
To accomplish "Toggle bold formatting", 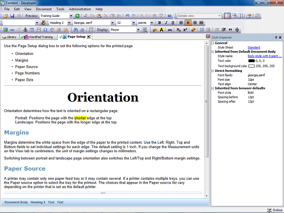I will (159, 23).
